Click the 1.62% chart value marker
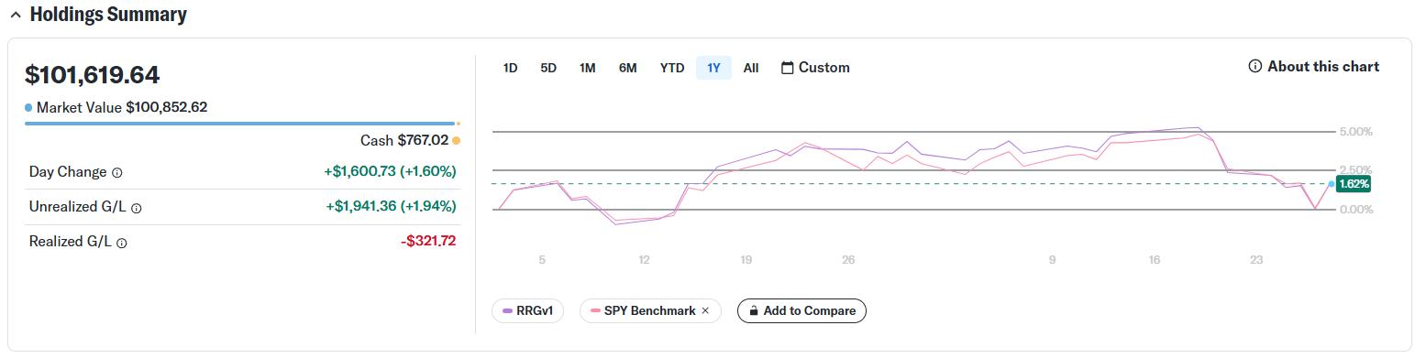 [x=1354, y=184]
